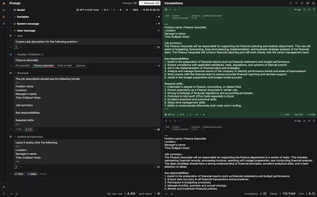Select the Finance Associate variant tab

(x=44, y=65)
